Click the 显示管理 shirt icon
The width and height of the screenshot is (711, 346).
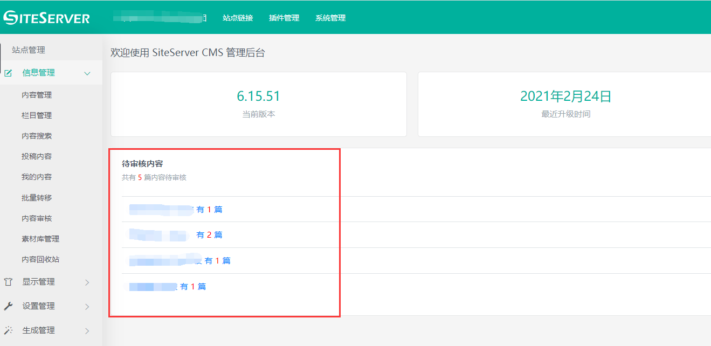[8, 282]
